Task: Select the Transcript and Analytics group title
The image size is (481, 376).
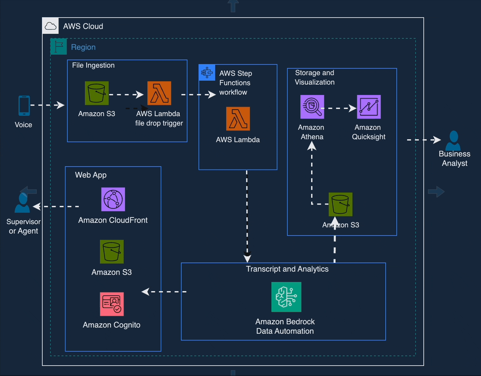Action: [x=287, y=269]
